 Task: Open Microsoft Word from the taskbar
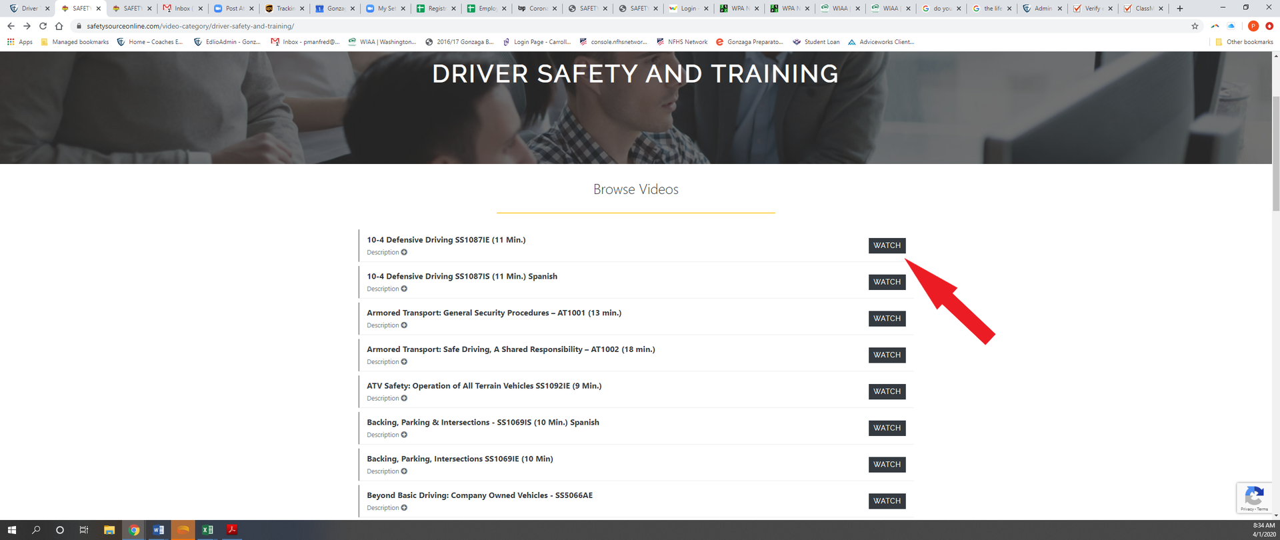pos(158,530)
